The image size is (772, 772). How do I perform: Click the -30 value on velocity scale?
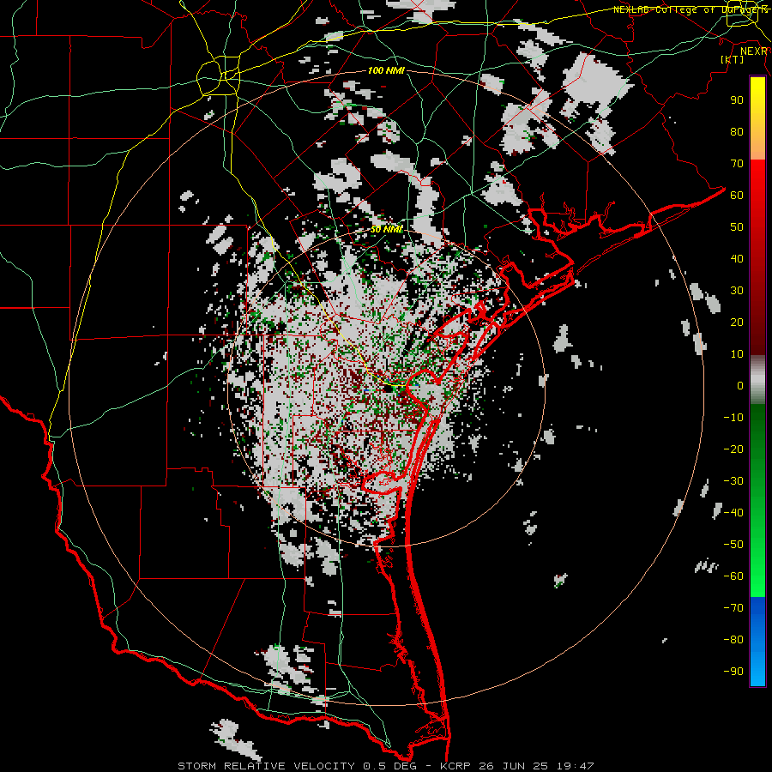point(733,481)
